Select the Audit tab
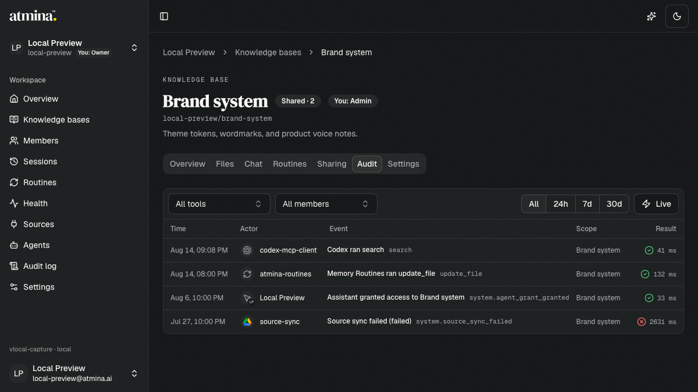 [367, 164]
